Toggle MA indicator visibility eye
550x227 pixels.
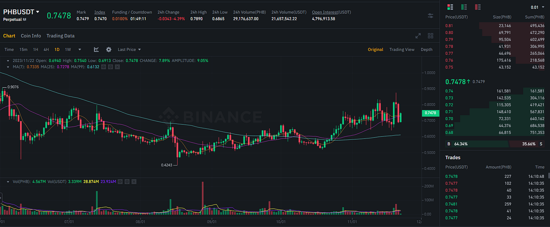(x=103, y=67)
